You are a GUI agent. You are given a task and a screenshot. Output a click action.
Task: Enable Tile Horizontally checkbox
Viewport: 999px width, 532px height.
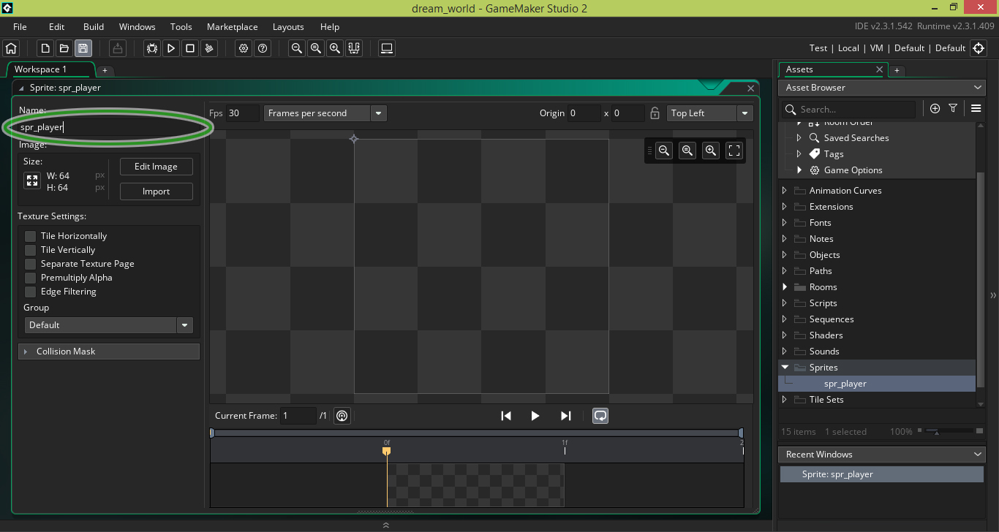[30, 236]
